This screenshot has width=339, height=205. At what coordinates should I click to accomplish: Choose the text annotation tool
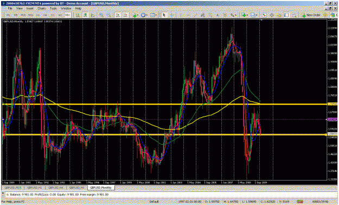[218, 15]
